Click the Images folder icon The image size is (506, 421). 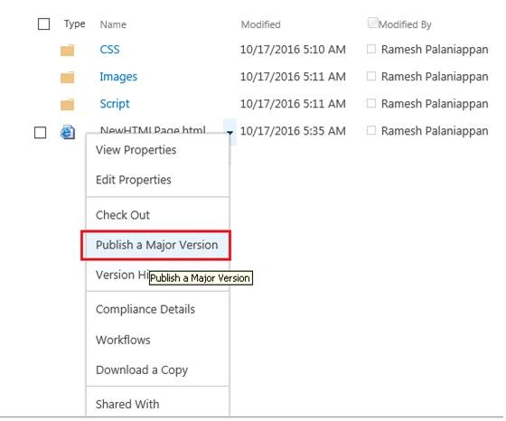pos(68,78)
